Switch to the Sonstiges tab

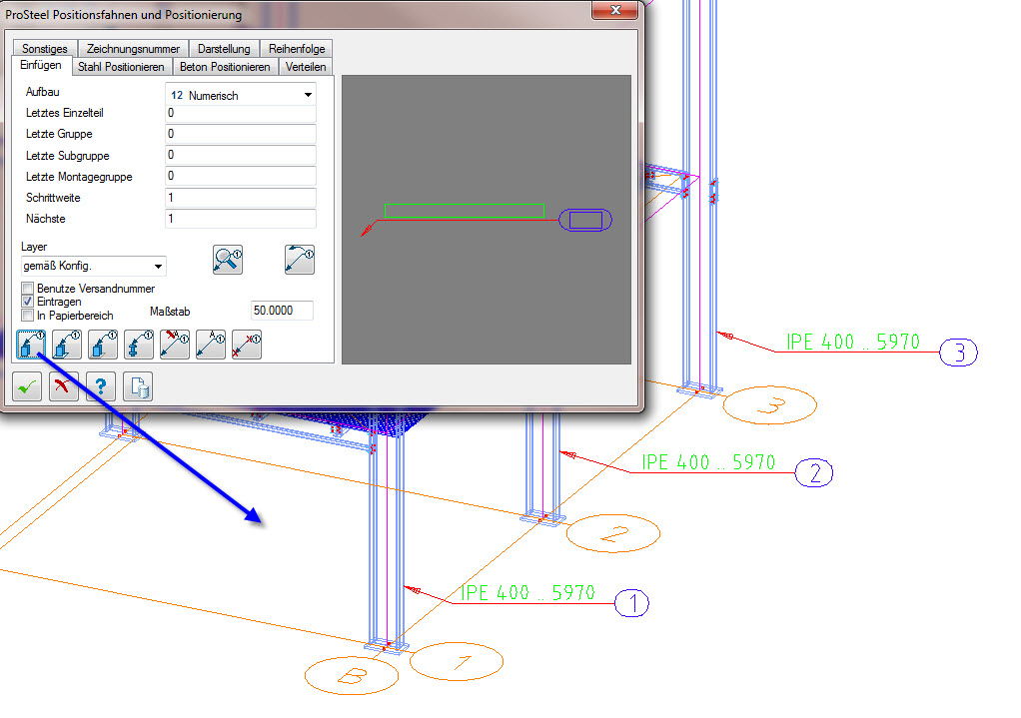44,49
